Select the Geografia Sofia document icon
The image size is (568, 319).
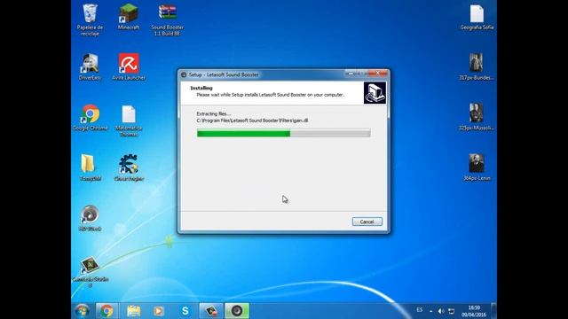477,17
